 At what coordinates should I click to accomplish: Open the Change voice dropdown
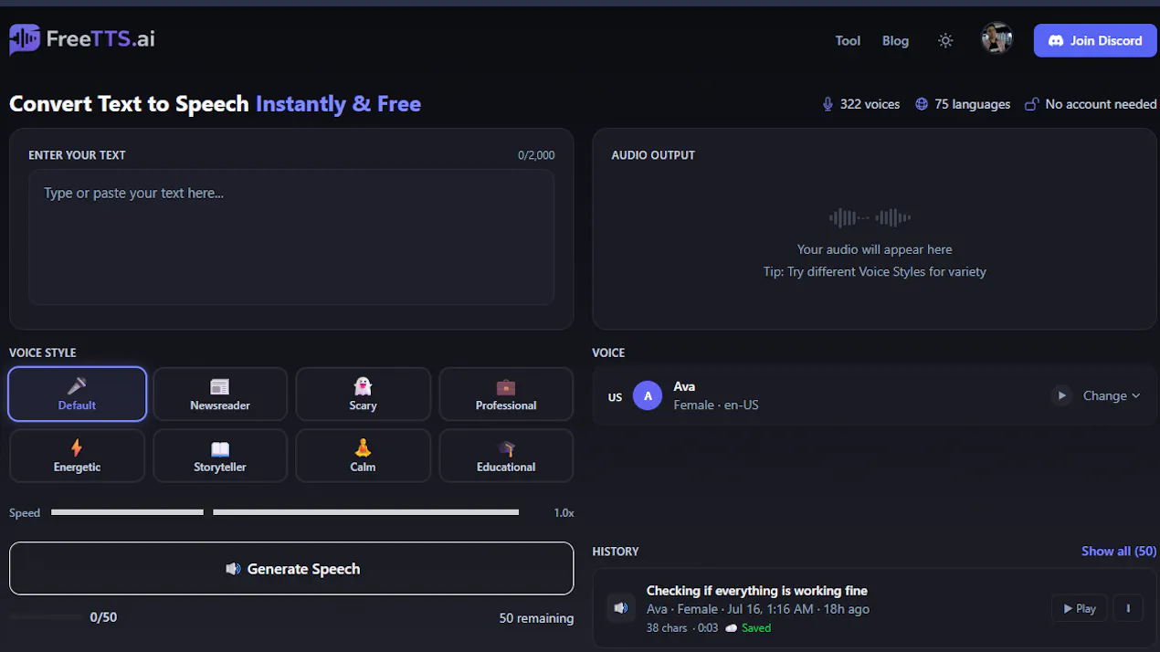pos(1112,395)
